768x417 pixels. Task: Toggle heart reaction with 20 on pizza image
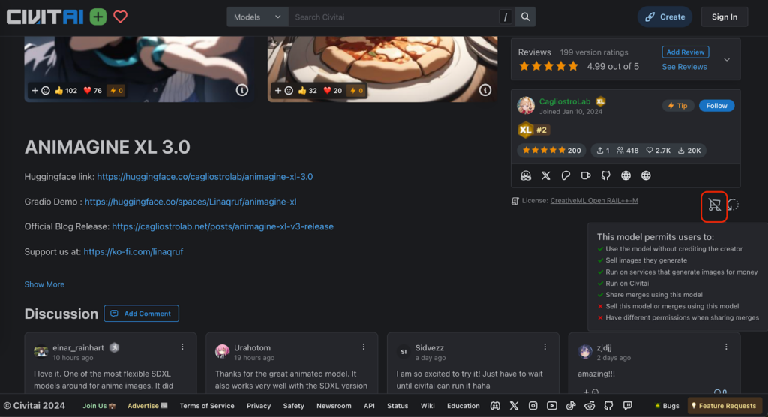click(x=333, y=91)
